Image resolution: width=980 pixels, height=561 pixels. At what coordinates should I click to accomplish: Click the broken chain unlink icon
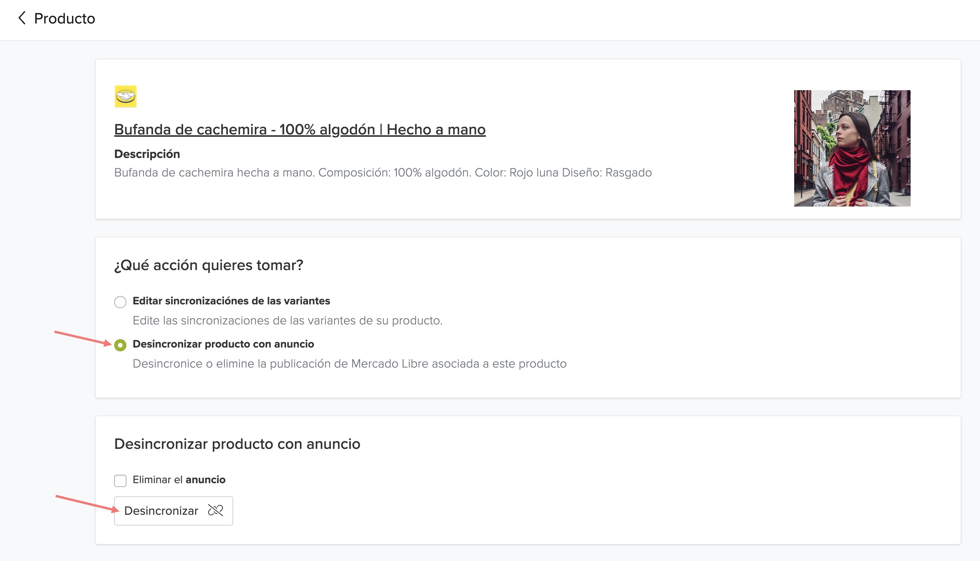(216, 511)
